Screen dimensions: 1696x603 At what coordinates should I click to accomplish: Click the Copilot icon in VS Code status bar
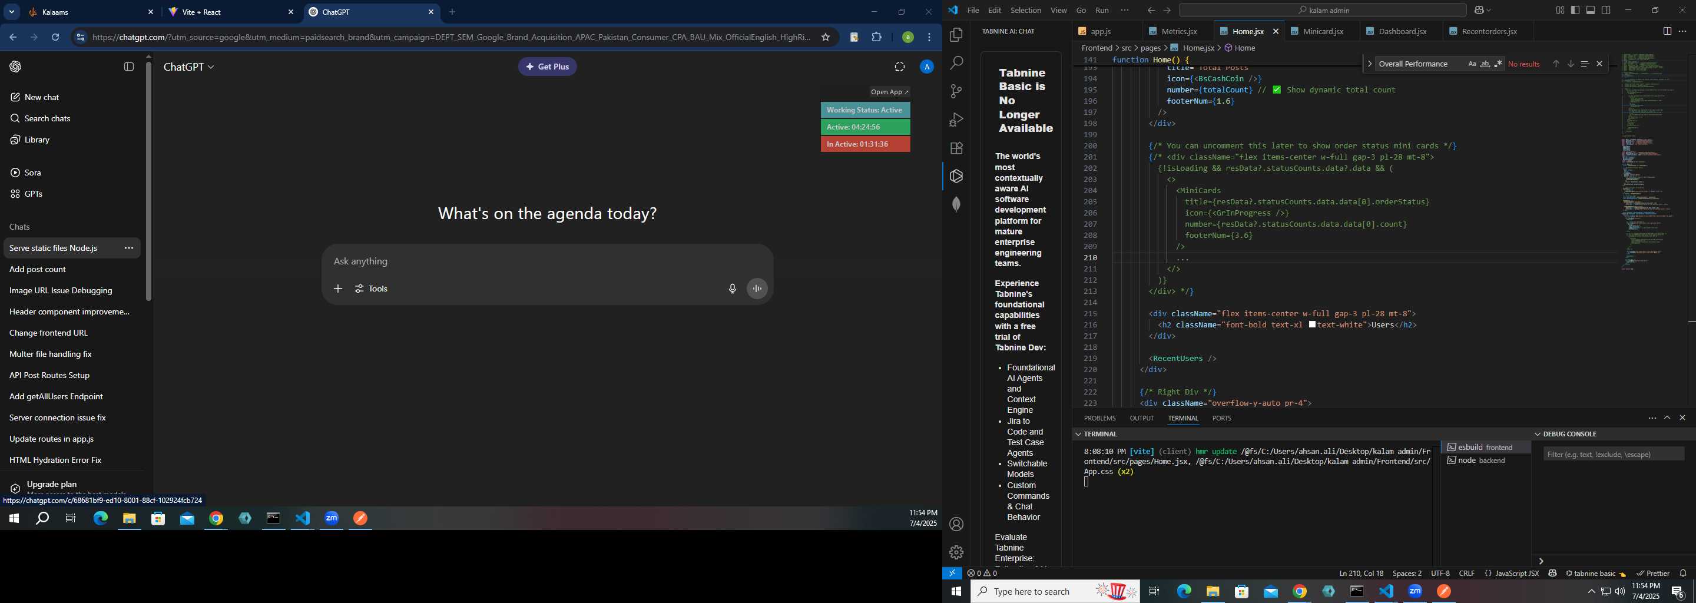click(x=1552, y=574)
